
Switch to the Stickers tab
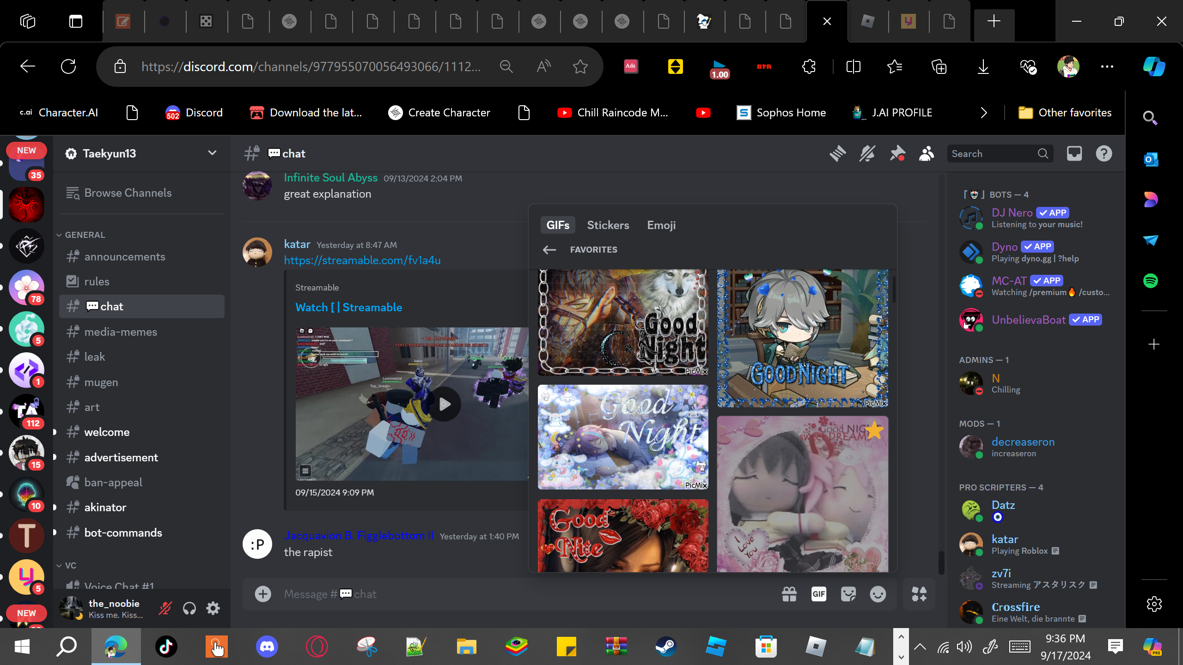[608, 225]
